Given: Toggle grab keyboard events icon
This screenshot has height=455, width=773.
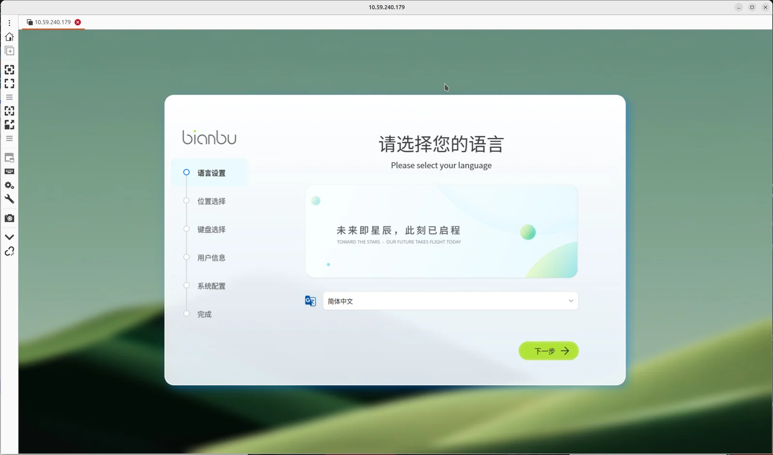Looking at the screenshot, I should coord(9,171).
